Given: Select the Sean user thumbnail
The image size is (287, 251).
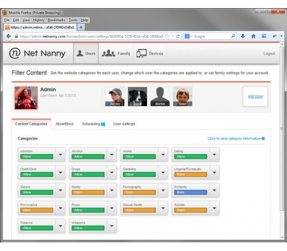Looking at the screenshot, I should click(x=183, y=96).
